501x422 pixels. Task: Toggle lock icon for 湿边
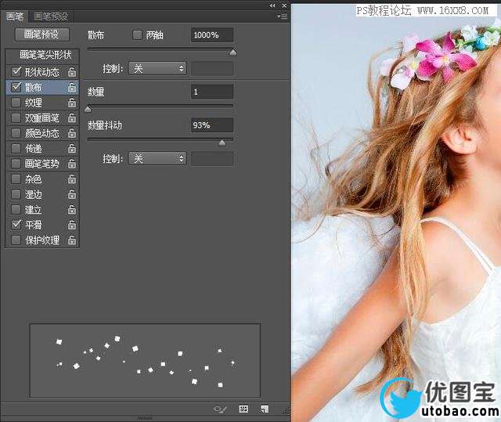72,194
